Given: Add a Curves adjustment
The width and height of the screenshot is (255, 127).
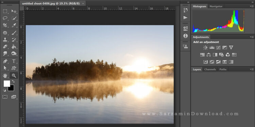Looking at the screenshot, I should tap(218, 47).
